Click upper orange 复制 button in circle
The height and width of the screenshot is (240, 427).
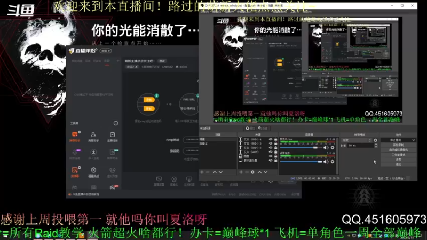click(x=149, y=100)
